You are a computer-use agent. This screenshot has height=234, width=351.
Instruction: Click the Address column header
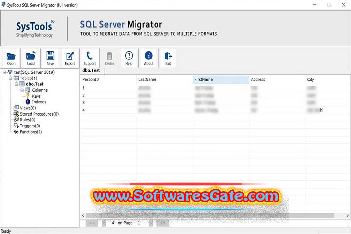click(277, 80)
